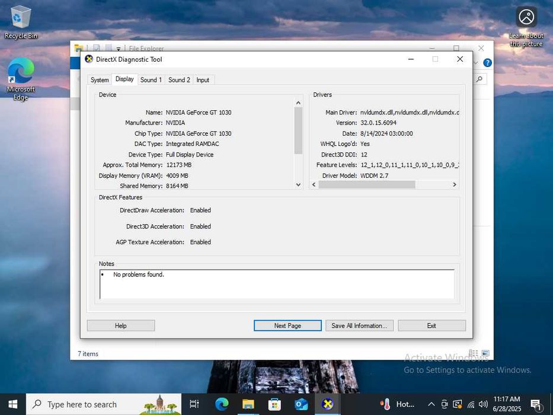Viewport: 553px width, 415px height.
Task: Click the Shared Memory value 8164 MB
Action: tap(177, 186)
